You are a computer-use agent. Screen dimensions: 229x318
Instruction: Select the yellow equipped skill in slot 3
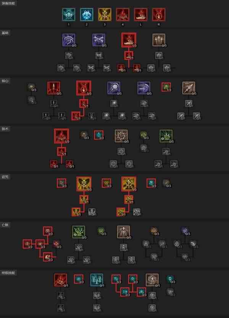click(x=105, y=15)
